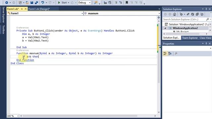Open the Toolbox side tab
212x119 pixels.
[3, 30]
